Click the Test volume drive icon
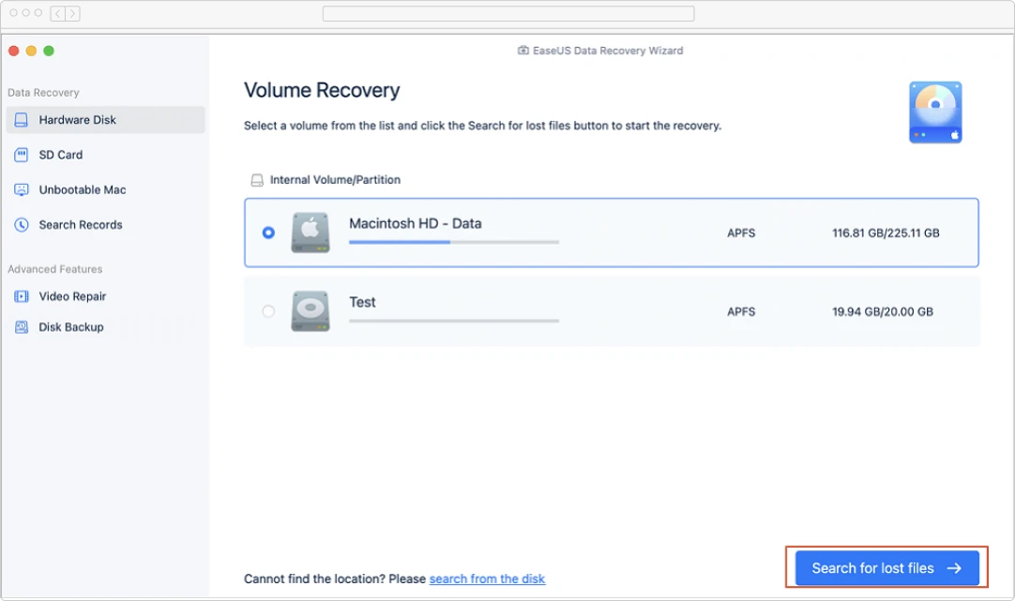Screen dimensions: 1015x601 pyautogui.click(x=309, y=309)
